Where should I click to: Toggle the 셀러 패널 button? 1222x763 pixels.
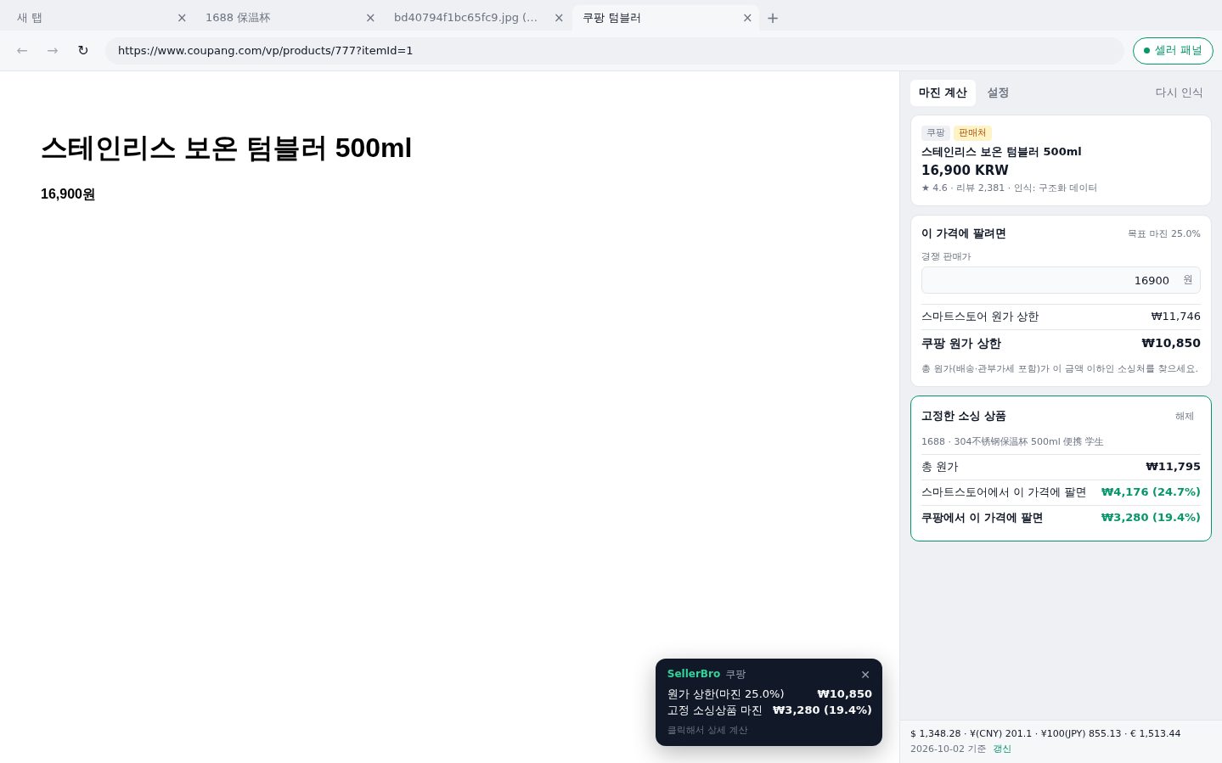coord(1173,51)
